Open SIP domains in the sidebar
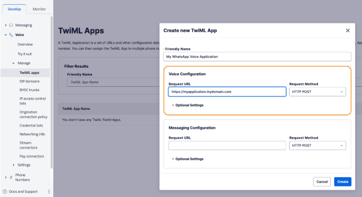This screenshot has height=197, width=362. pyautogui.click(x=29, y=81)
